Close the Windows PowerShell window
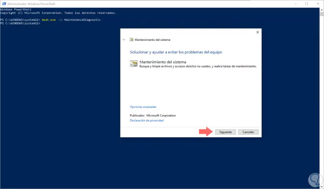Viewport: 324px width, 189px height. (x=318, y=3)
